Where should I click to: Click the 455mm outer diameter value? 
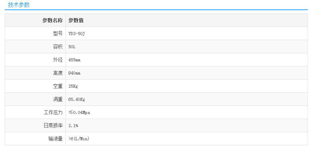[x=74, y=60]
